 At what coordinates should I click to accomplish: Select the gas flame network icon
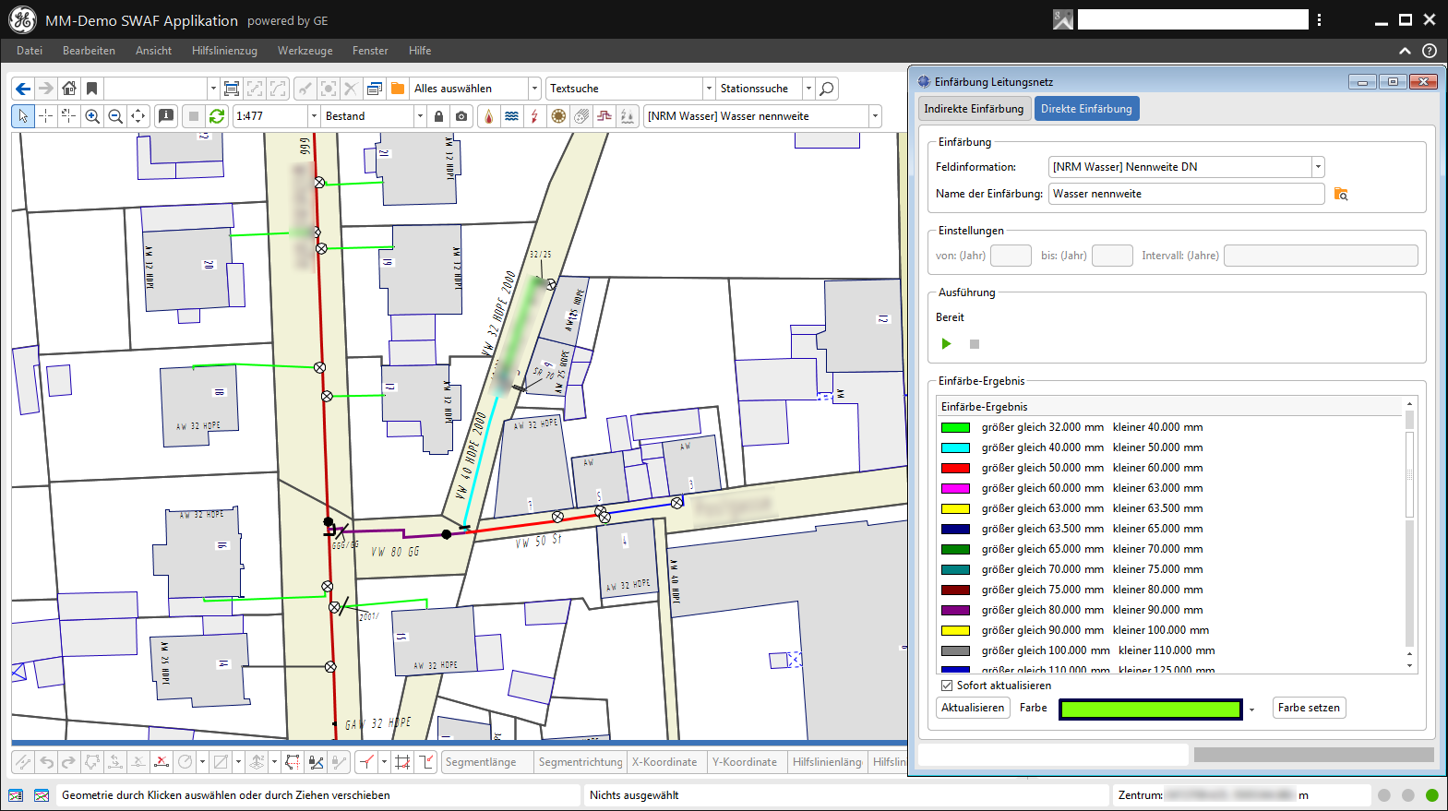[x=488, y=116]
